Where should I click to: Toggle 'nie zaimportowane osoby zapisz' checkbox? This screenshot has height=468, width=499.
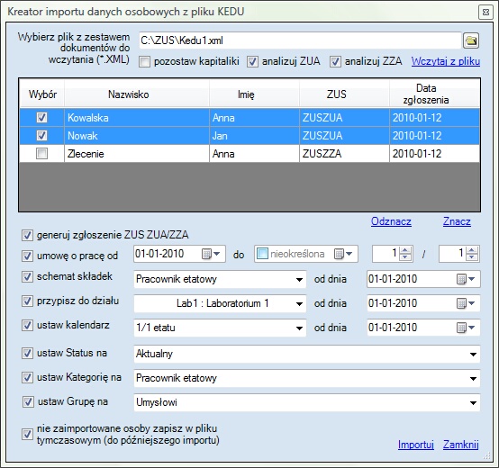click(x=27, y=434)
